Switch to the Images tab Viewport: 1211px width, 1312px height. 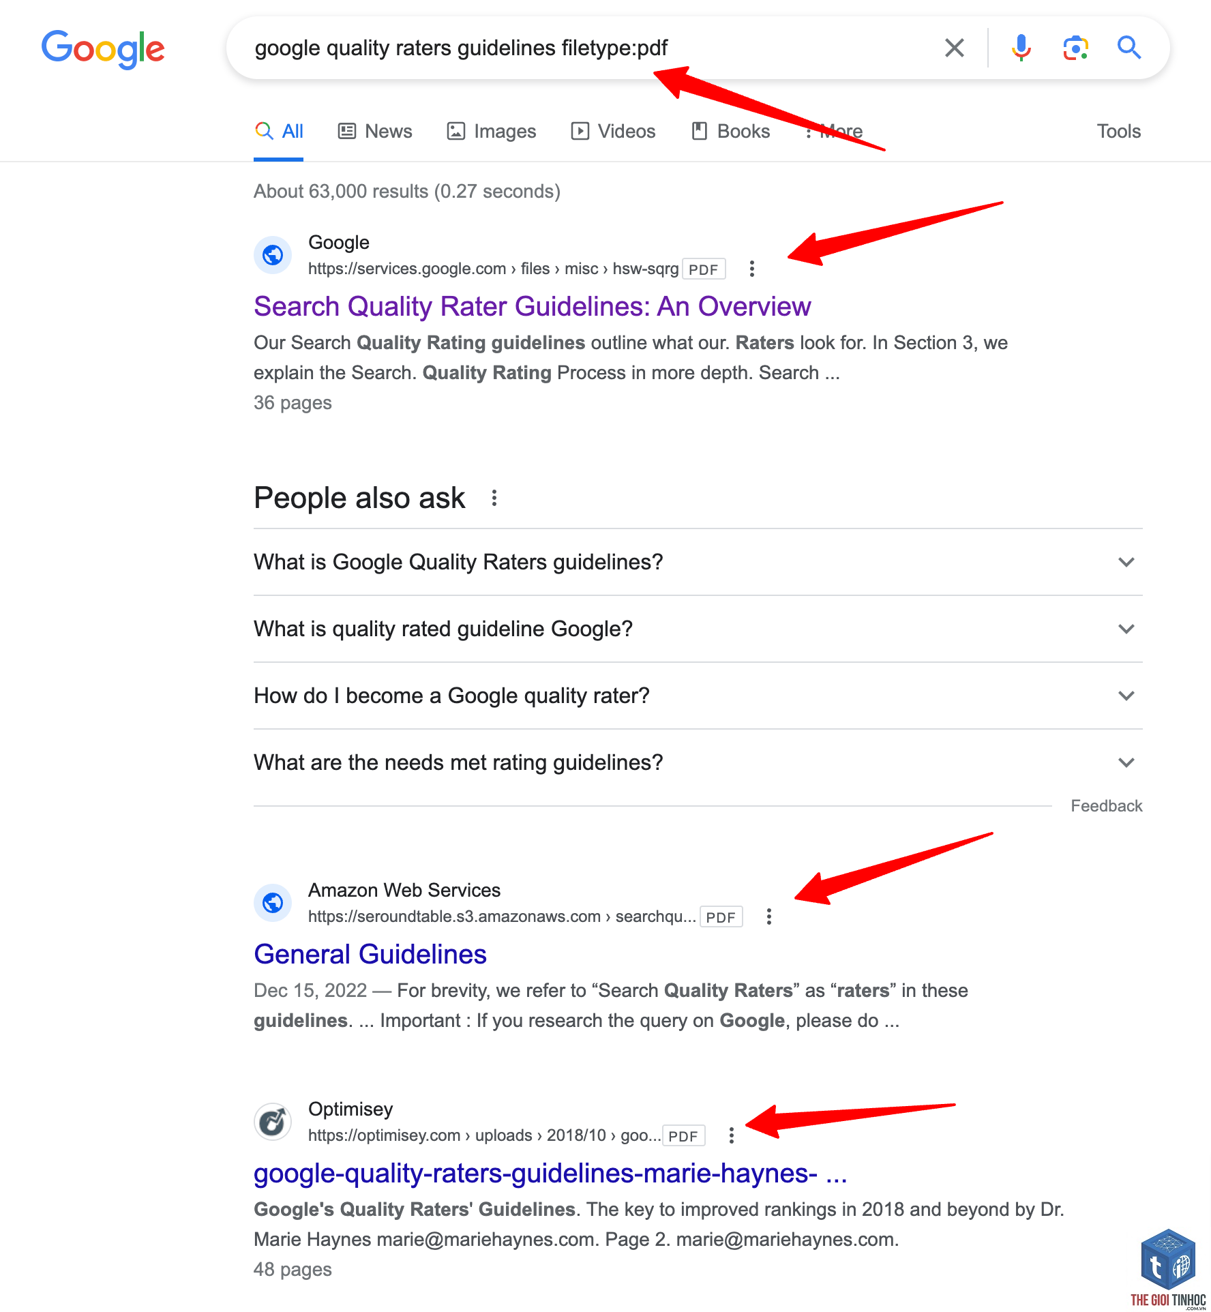(x=492, y=131)
